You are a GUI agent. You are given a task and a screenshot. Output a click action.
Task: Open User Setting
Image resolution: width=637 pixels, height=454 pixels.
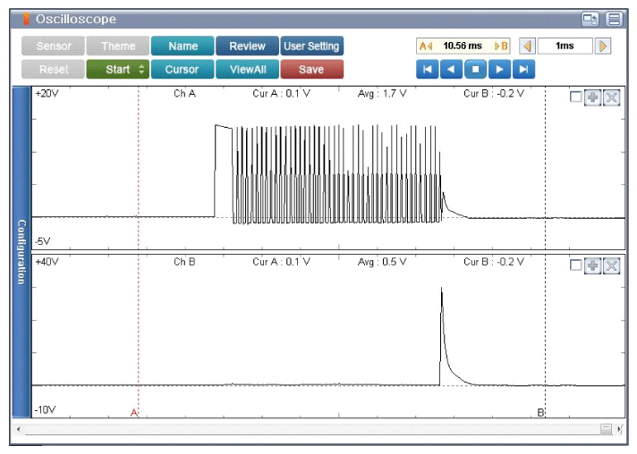(311, 46)
